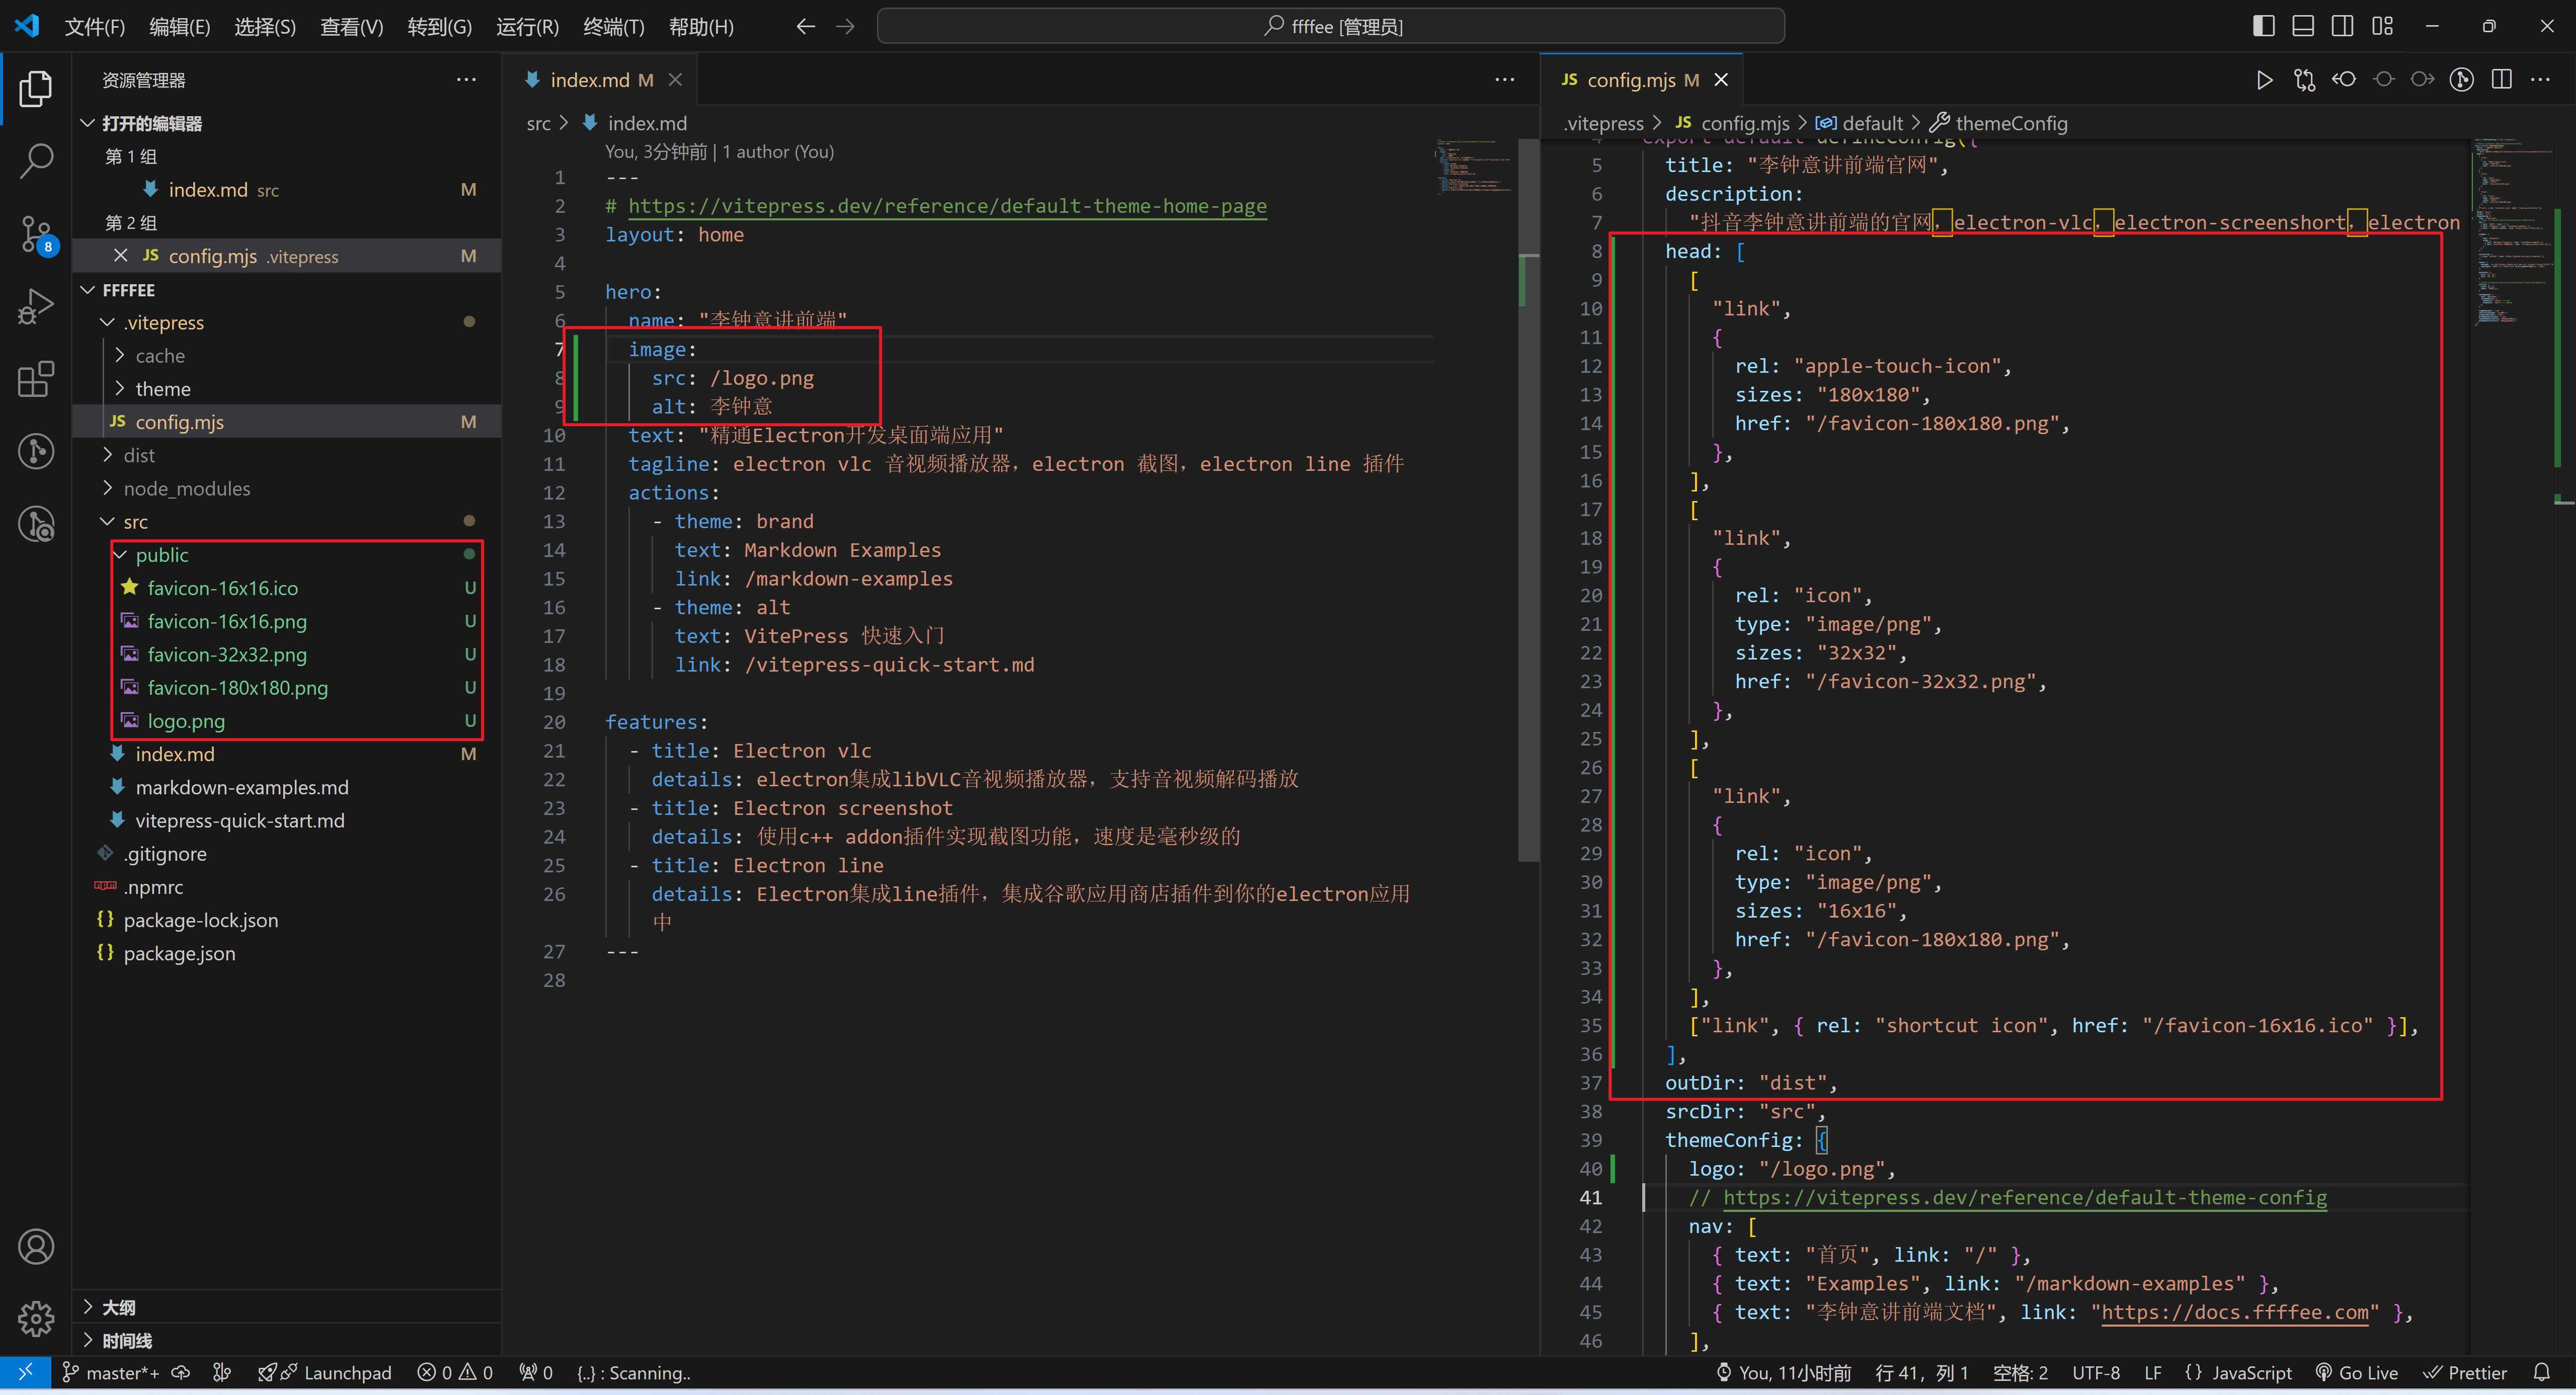The image size is (2576, 1395).
Task: Open notifications bell in status bar
Action: click(x=2542, y=1372)
